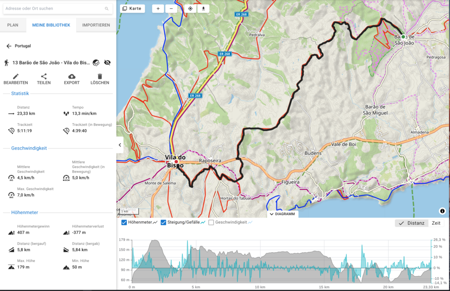Switch diagram axis to Zeit
This screenshot has height=291, width=450.
click(x=436, y=223)
